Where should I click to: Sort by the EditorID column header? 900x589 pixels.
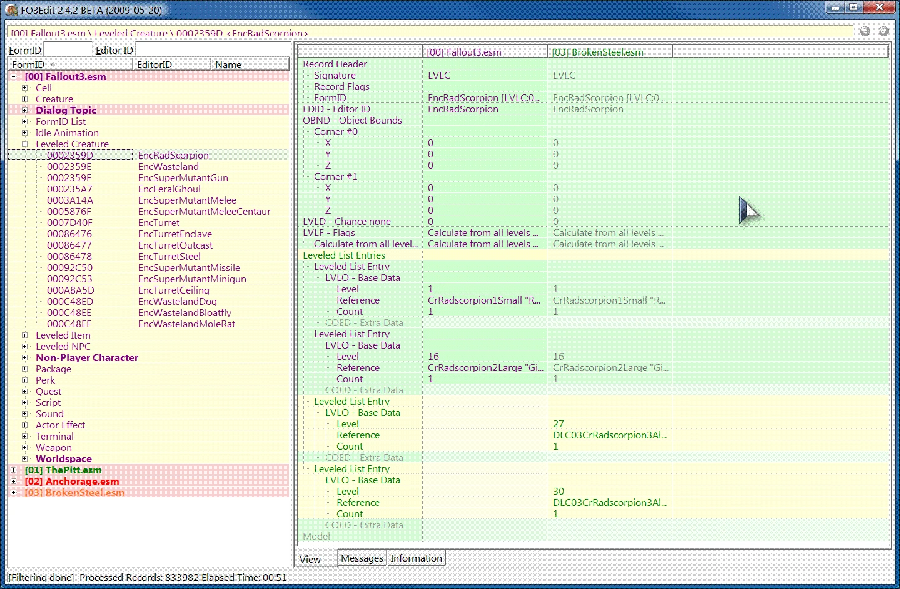172,64
